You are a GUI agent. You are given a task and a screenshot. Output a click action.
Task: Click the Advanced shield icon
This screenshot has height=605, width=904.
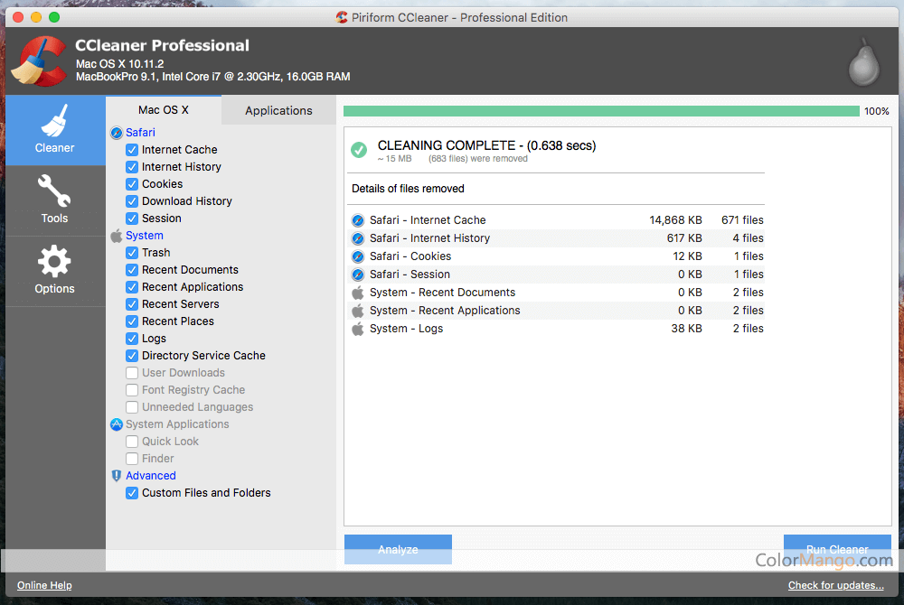click(x=116, y=476)
